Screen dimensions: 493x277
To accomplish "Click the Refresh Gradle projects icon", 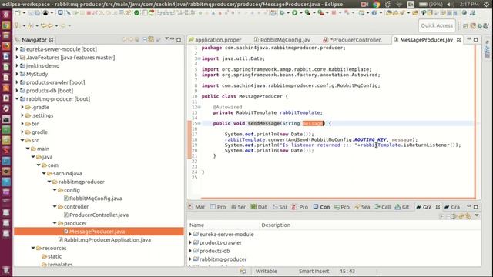I will pos(461,216).
